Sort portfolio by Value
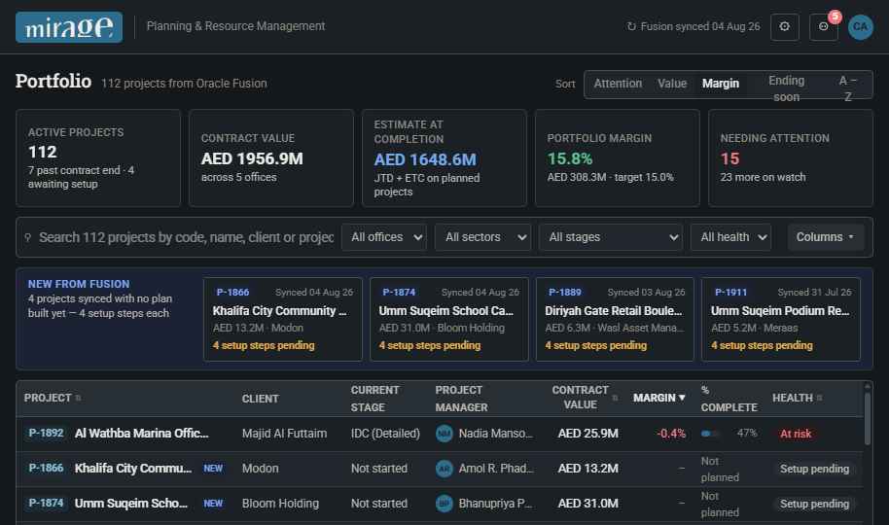The image size is (889, 525). pos(672,84)
